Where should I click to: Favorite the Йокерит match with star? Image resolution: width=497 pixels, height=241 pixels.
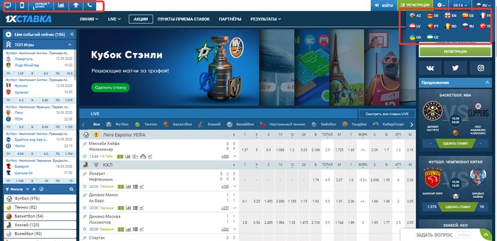pos(84,186)
